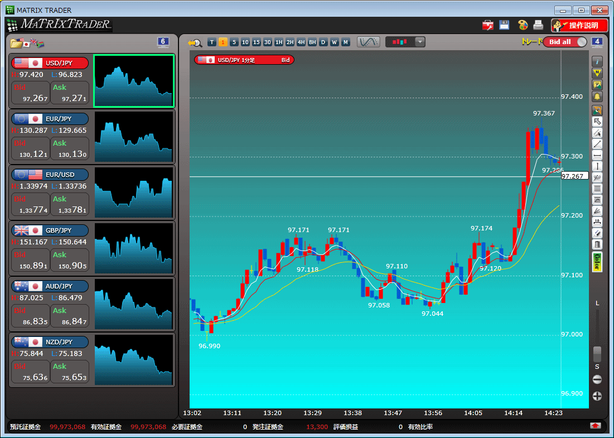
Task: Click GBP/JPY Ask 150.905 price
Action: (70, 260)
